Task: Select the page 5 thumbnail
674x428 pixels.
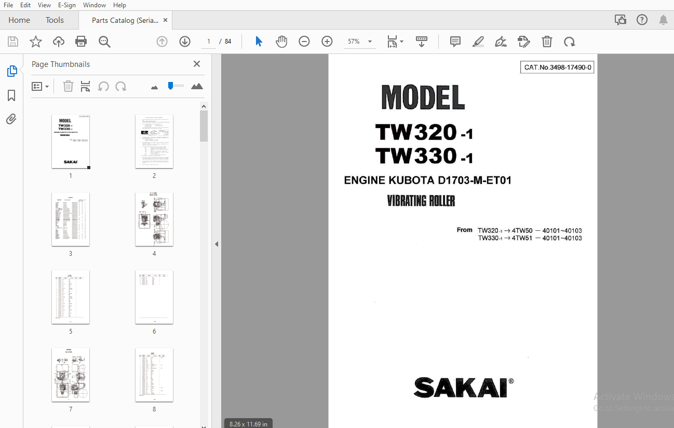Action: pyautogui.click(x=71, y=297)
